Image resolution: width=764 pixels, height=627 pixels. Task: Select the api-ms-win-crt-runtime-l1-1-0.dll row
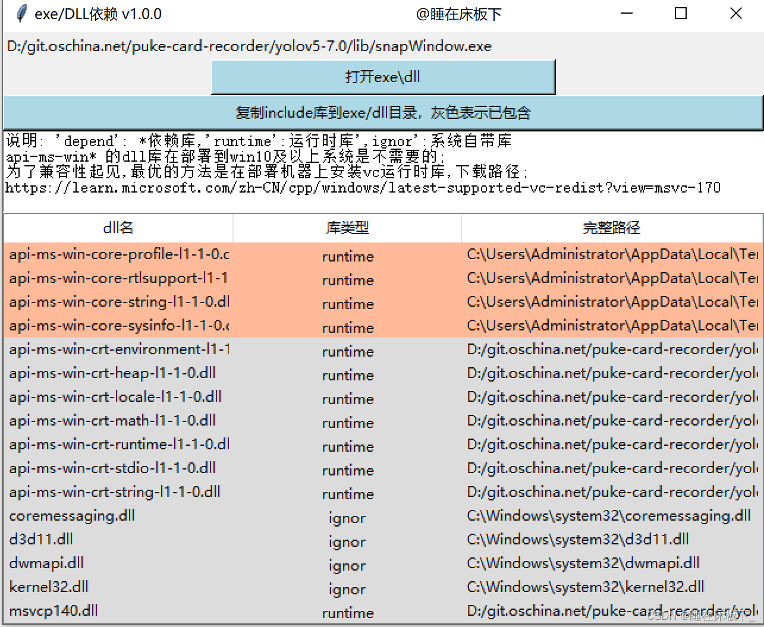pyautogui.click(x=383, y=445)
